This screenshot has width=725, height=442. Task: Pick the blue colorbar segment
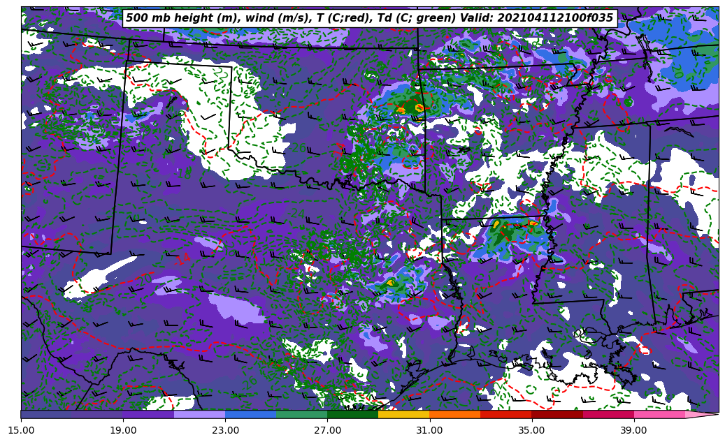[x=250, y=414]
